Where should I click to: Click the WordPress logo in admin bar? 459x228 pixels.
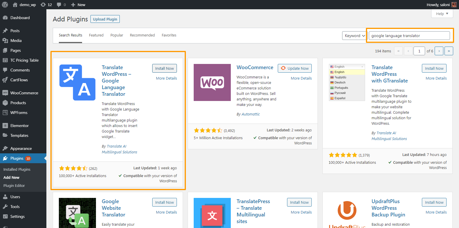click(5, 5)
